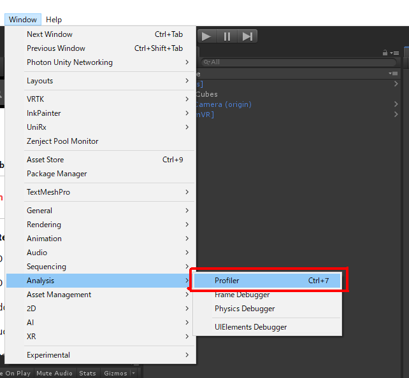Screen dimensions: 409x378
Task: Open the Help menu
Action: (x=54, y=20)
